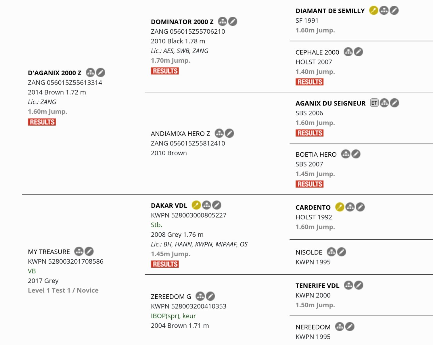Image resolution: width=433 pixels, height=345 pixels.
Task: Follow the MY TREASURE name link
Action: [x=49, y=252]
